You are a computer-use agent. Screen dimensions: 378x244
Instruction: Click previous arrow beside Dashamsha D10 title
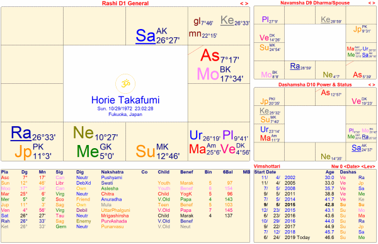[370, 84]
